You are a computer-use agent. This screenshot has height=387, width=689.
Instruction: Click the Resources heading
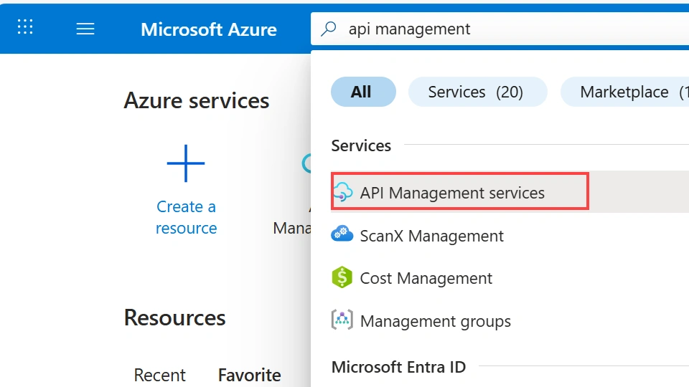[x=175, y=317]
